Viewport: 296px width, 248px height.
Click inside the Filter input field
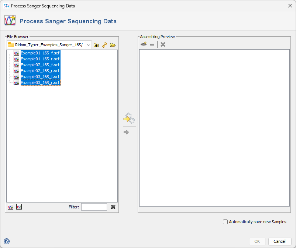(x=94, y=207)
